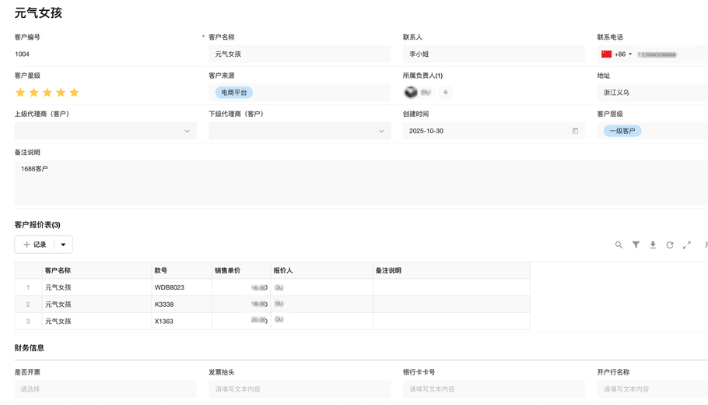This screenshot has height=405, width=708.
Task: Click the 记录 add button
Action: coord(34,245)
